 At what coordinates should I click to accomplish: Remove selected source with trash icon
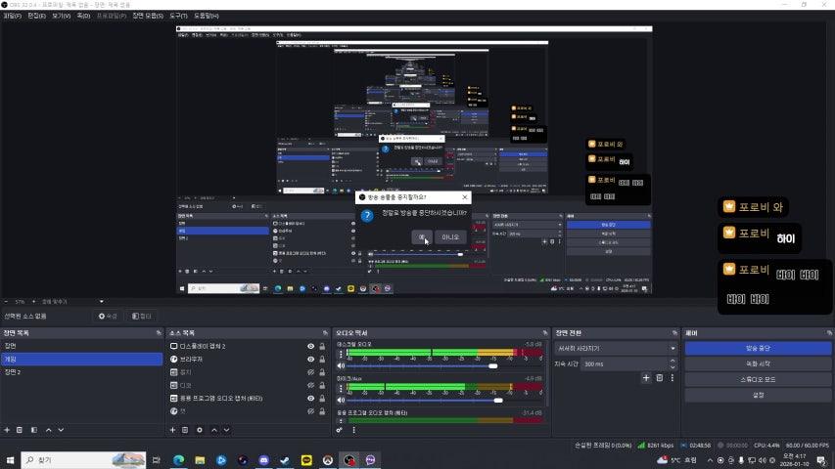point(185,429)
